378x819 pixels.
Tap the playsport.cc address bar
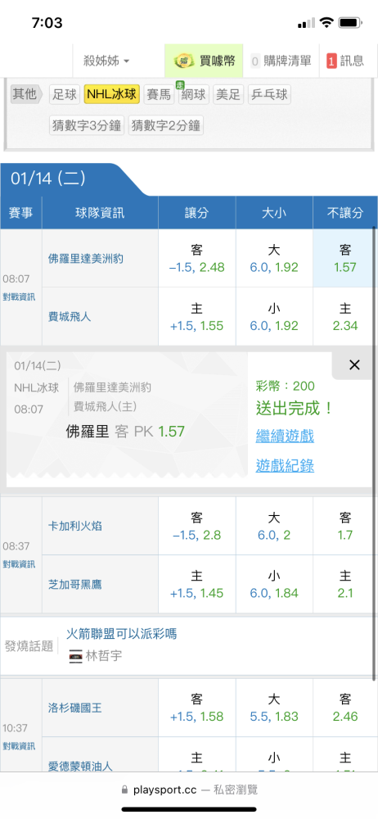tap(189, 790)
